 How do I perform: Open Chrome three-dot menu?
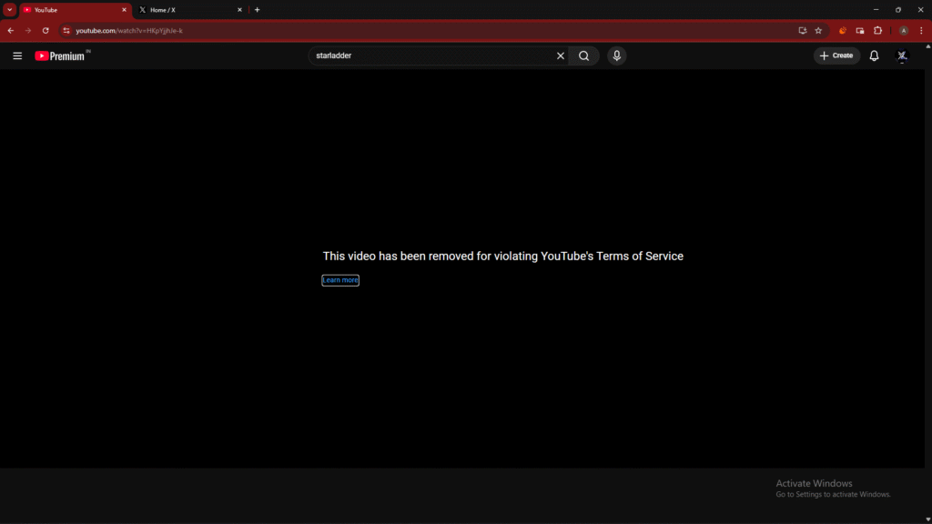(x=921, y=31)
